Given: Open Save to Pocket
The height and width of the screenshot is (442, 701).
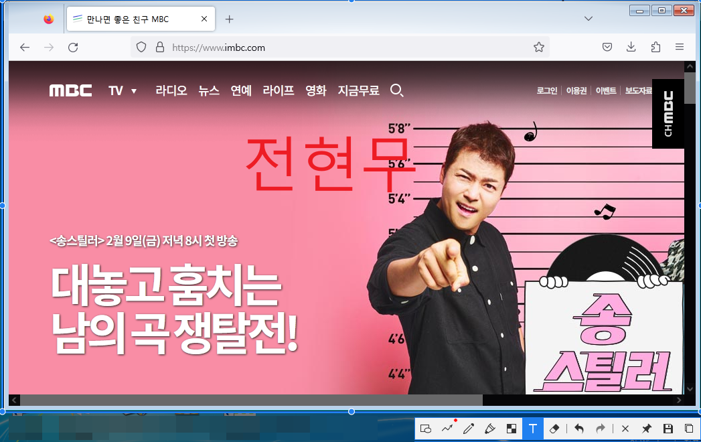Looking at the screenshot, I should click(x=607, y=47).
